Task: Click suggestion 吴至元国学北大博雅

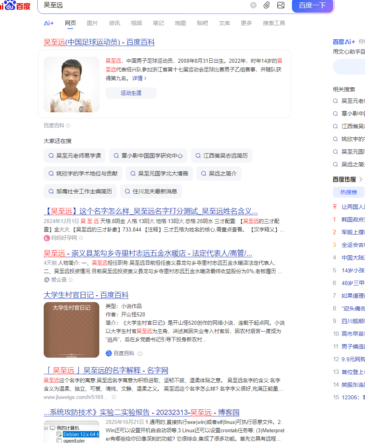Action: 159,173
